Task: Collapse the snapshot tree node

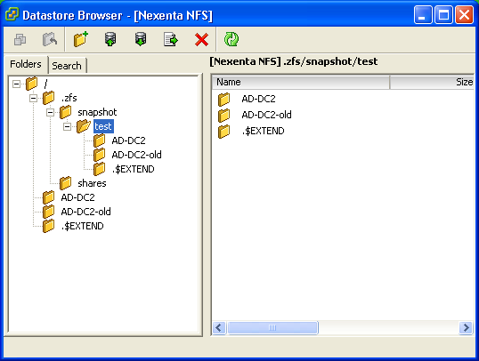Action: pos(50,112)
